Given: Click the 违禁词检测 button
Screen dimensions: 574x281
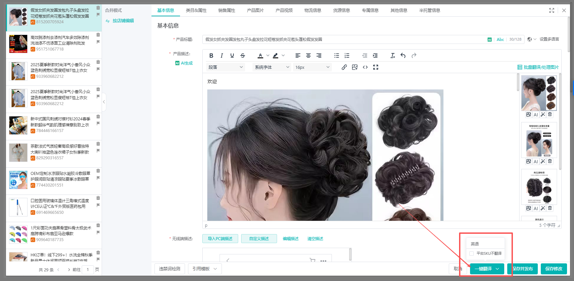Looking at the screenshot, I should (x=169, y=269).
